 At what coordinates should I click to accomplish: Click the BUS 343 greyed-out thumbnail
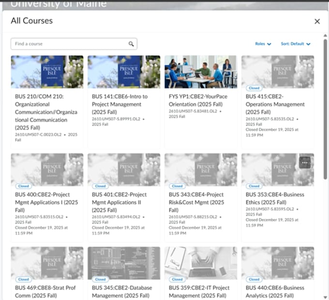coord(201,170)
